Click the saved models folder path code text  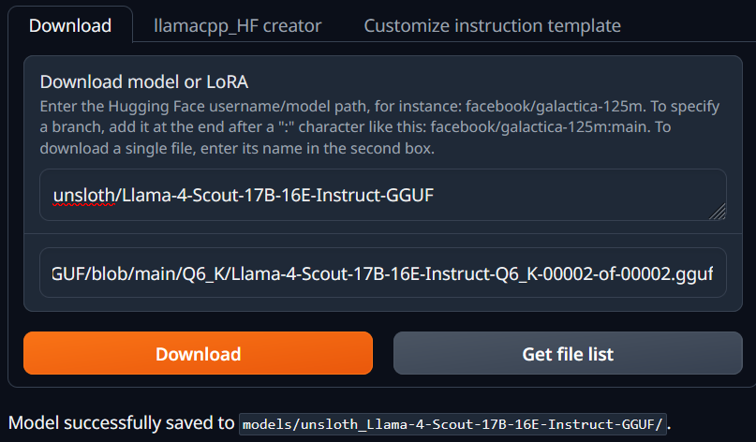pos(452,424)
